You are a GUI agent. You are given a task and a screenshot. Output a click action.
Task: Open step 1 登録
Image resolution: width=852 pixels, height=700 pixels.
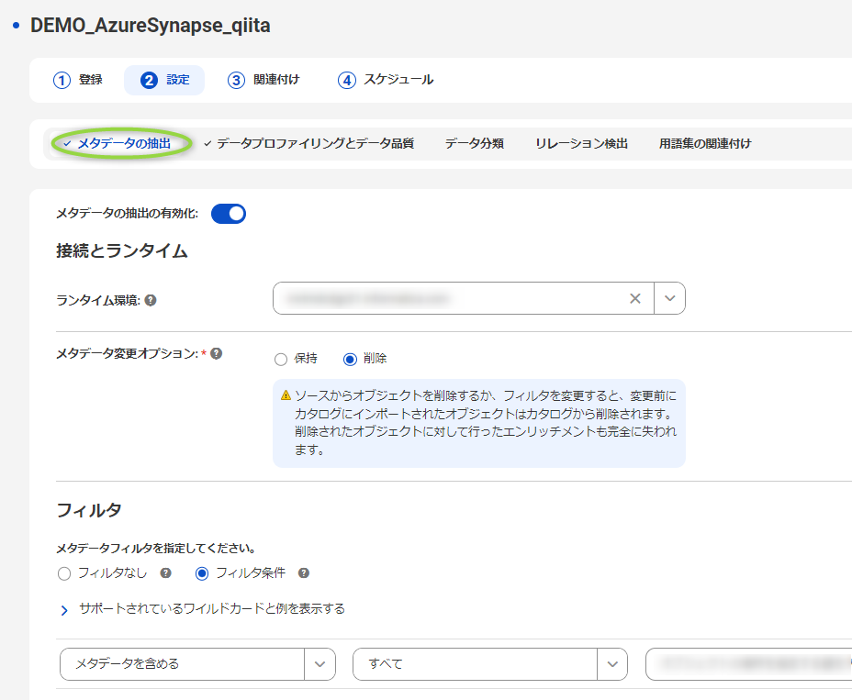78,80
